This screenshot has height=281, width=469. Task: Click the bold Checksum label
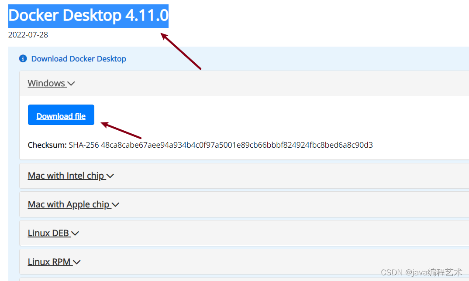click(x=47, y=145)
